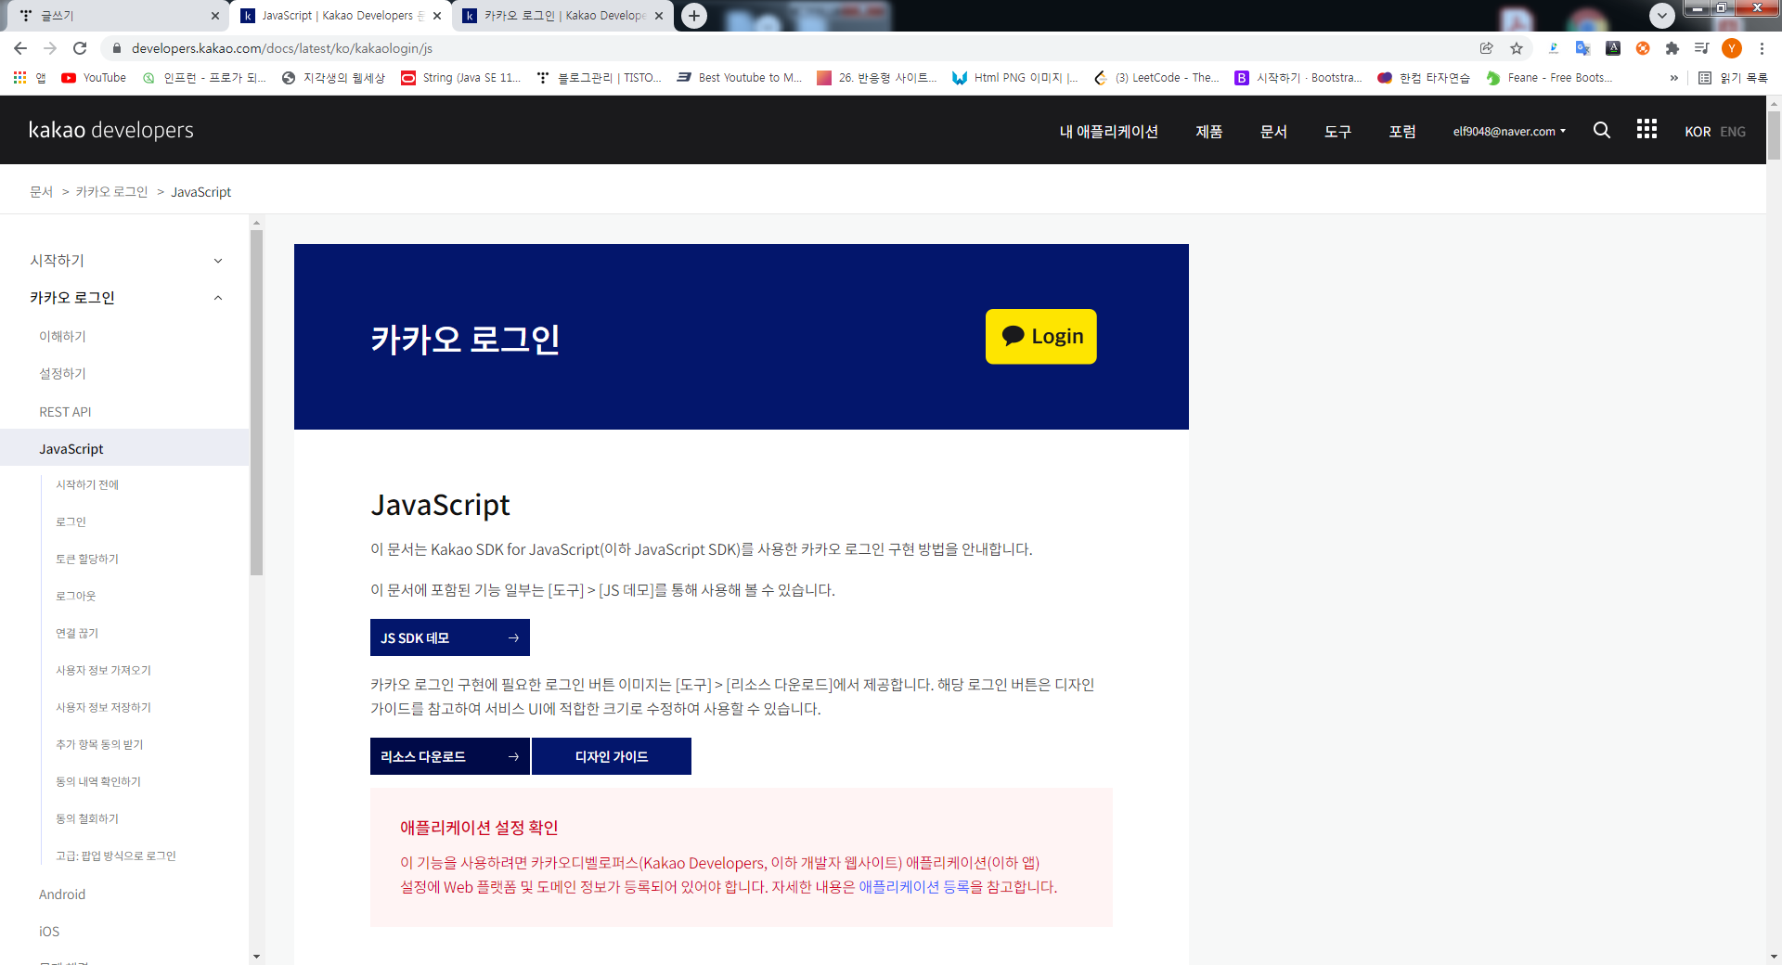Click the sidebar scrollbar down arrow
1782x965 pixels.
(256, 957)
